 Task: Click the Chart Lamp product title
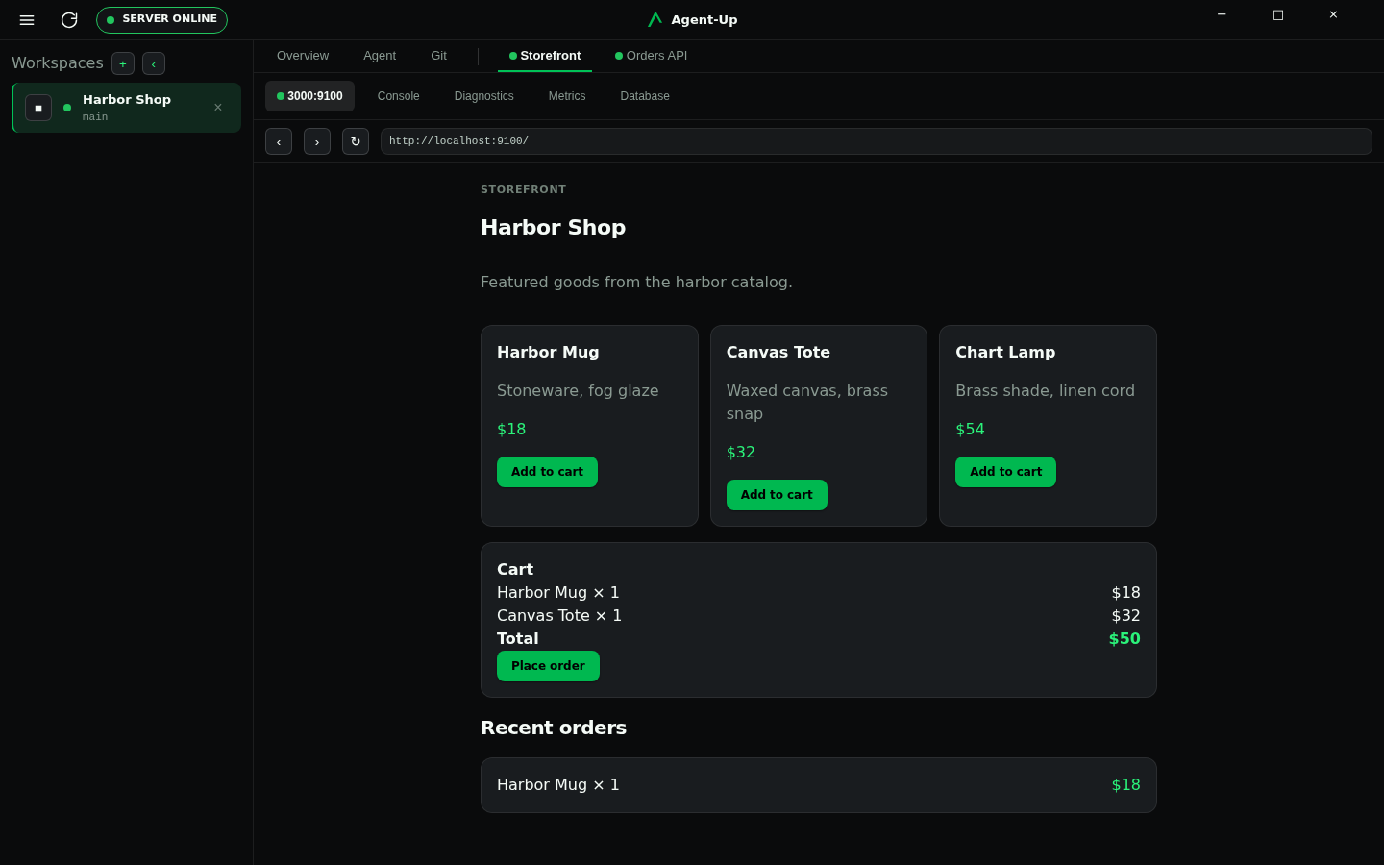tap(1005, 352)
